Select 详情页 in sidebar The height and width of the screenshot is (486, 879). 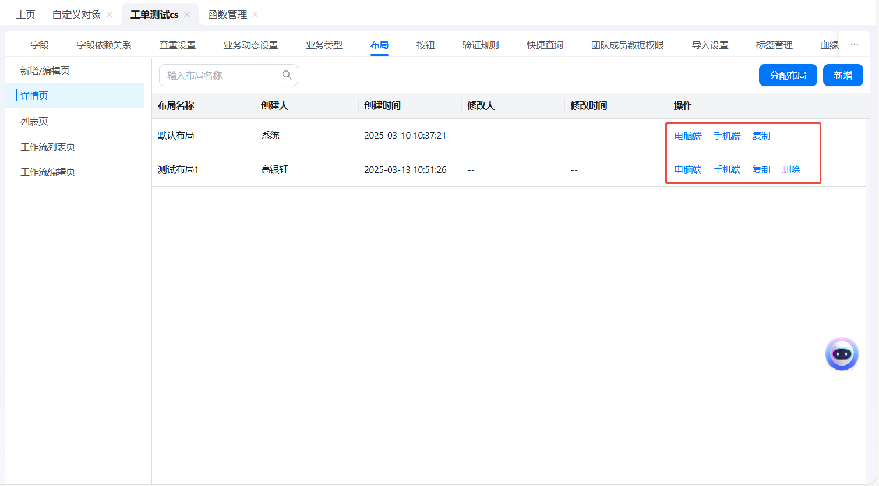point(75,95)
